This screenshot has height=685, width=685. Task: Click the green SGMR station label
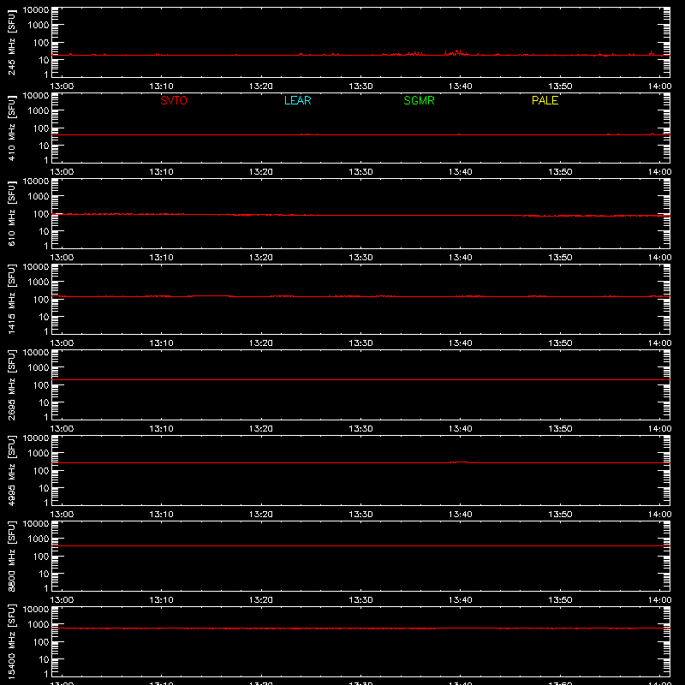coord(419,100)
